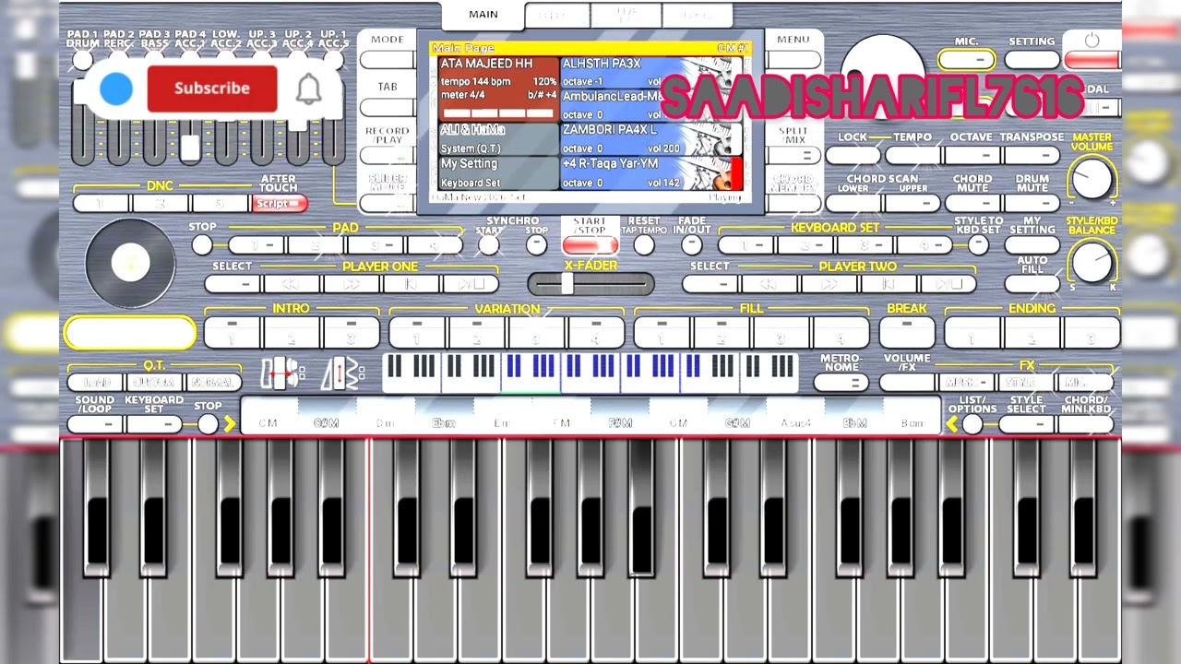Open Player One SELECT
The image size is (1181, 664).
tap(233, 285)
